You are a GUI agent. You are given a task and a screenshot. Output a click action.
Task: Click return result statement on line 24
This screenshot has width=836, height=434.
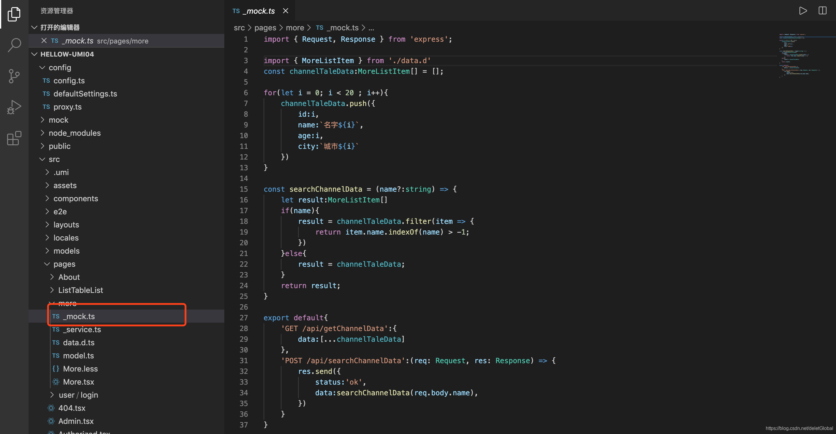pyautogui.click(x=310, y=285)
